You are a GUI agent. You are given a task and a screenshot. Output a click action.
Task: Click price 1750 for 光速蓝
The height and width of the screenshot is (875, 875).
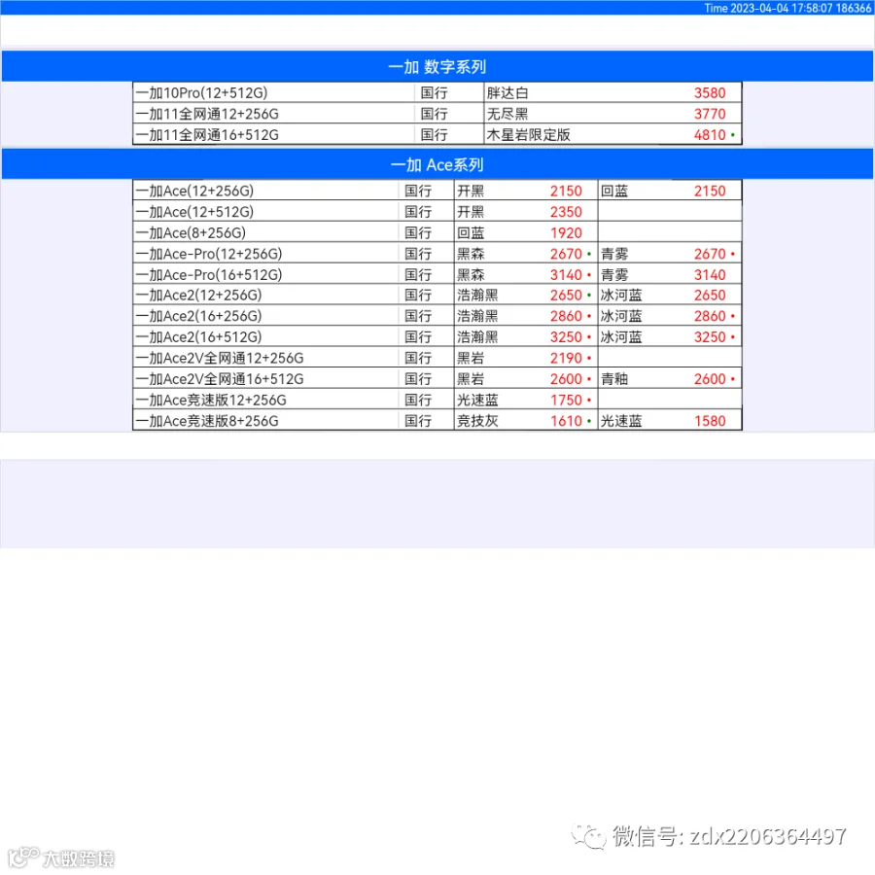(x=566, y=401)
